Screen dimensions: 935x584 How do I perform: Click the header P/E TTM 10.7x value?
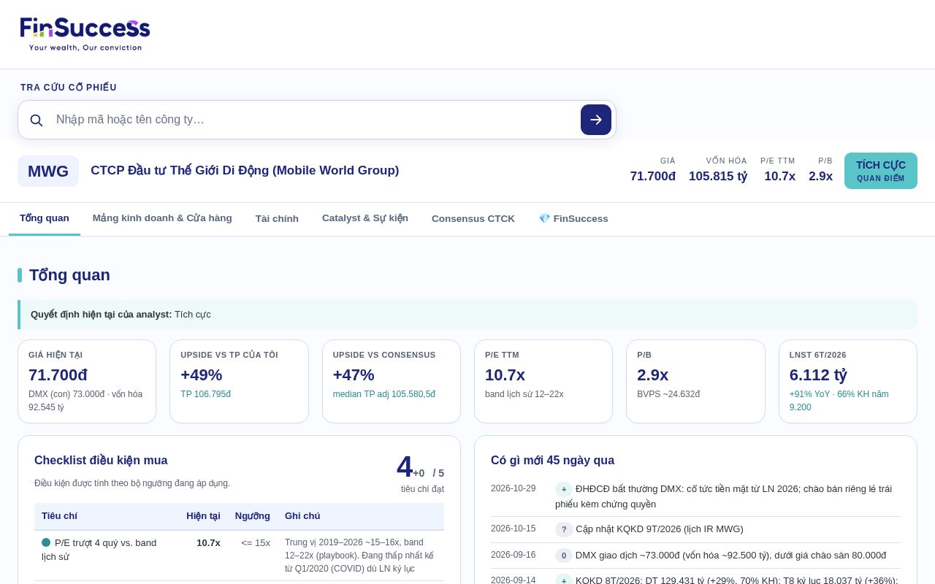click(780, 177)
